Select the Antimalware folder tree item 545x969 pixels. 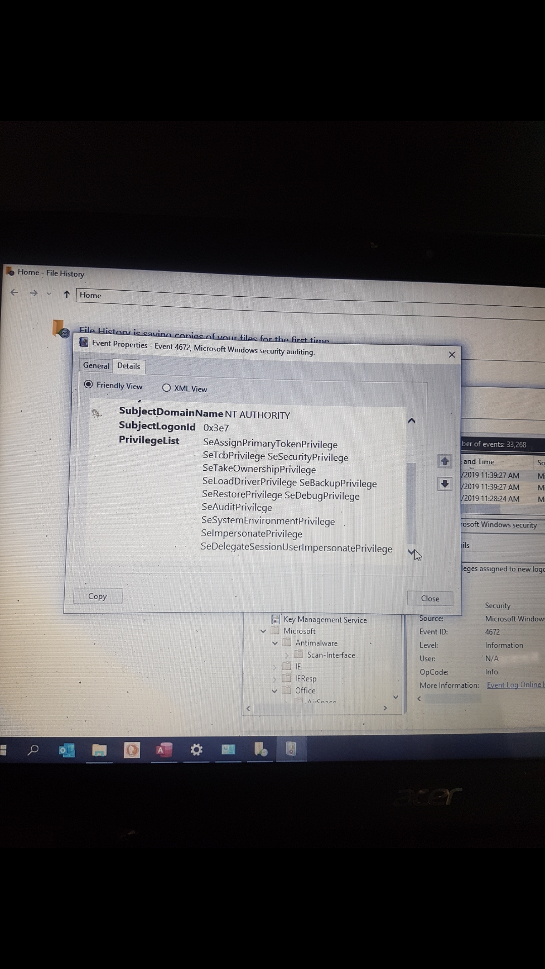tap(316, 643)
